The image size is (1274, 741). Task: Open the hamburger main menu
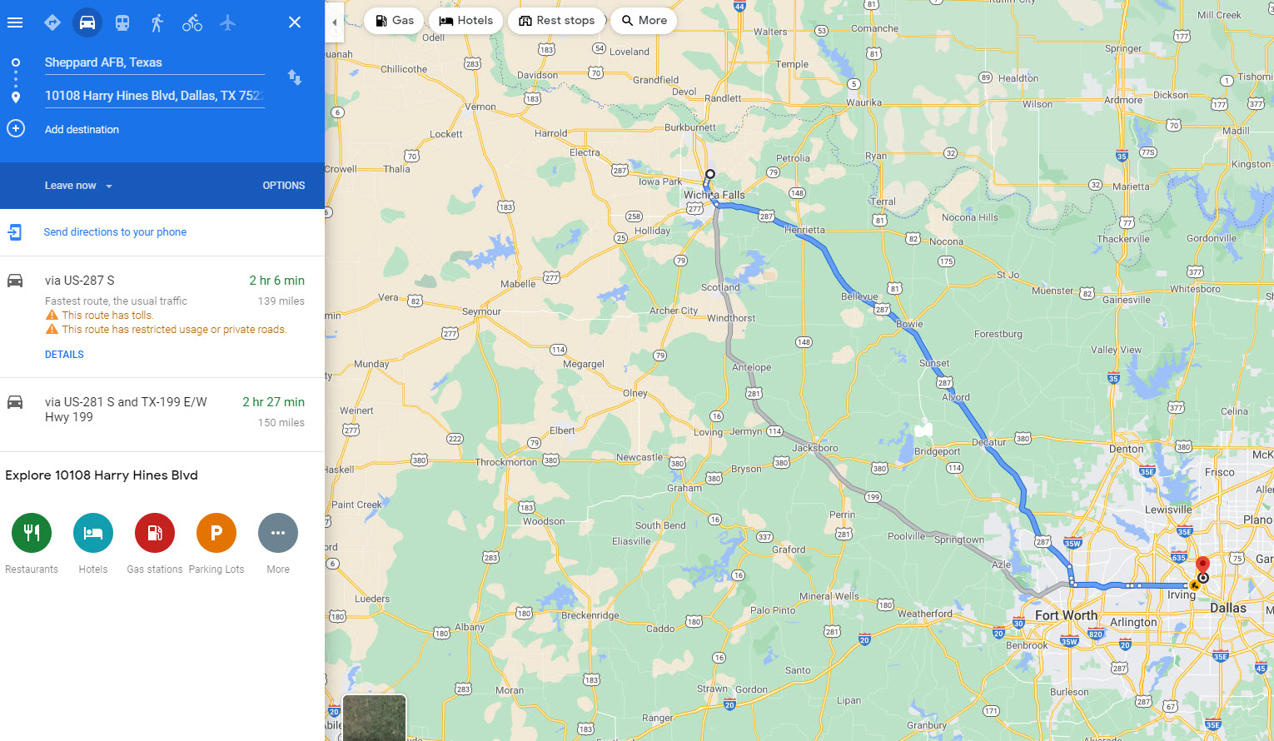pos(15,22)
